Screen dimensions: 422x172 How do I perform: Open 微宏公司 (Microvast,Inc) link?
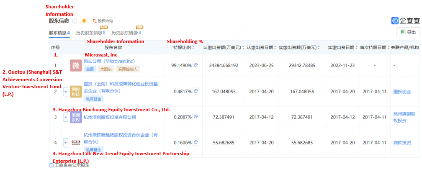(x=109, y=61)
